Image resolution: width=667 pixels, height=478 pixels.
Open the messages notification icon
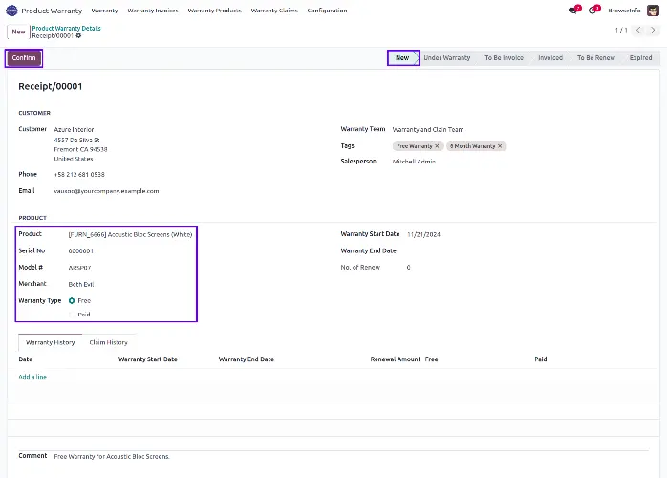point(572,11)
